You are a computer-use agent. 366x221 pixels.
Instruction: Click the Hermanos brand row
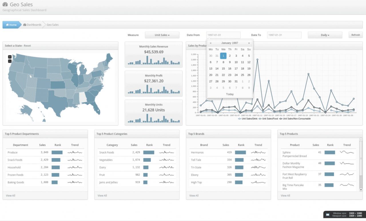(x=228, y=153)
